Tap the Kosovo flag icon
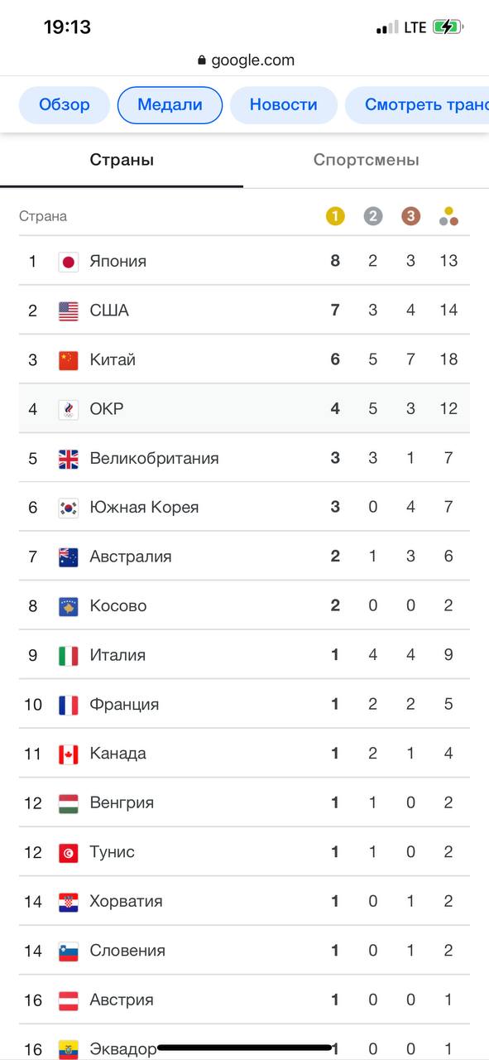This screenshot has height=1060, width=489. coord(69,606)
